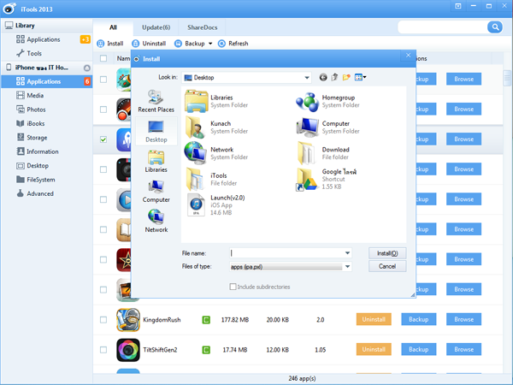The width and height of the screenshot is (513, 385).
Task: Uncheck the checked app row checkbox
Action: tap(103, 139)
